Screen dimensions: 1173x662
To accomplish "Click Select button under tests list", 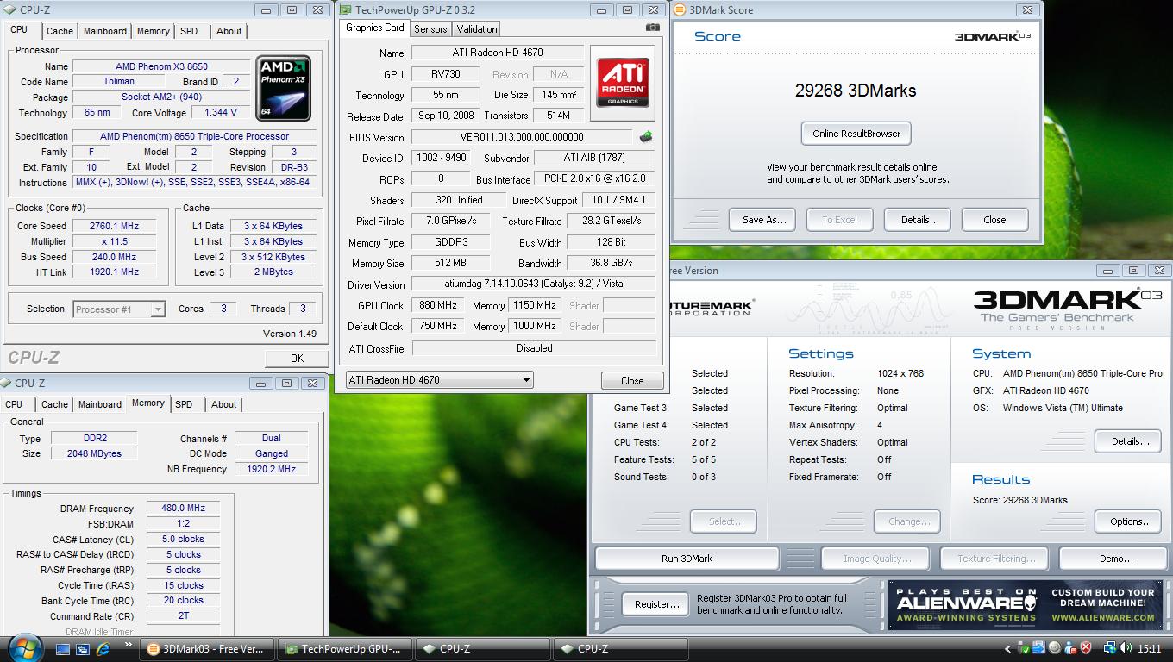I will [x=725, y=521].
